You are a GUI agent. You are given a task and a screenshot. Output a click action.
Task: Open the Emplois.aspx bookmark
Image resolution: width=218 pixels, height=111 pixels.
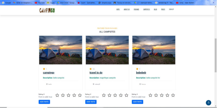point(105,3)
